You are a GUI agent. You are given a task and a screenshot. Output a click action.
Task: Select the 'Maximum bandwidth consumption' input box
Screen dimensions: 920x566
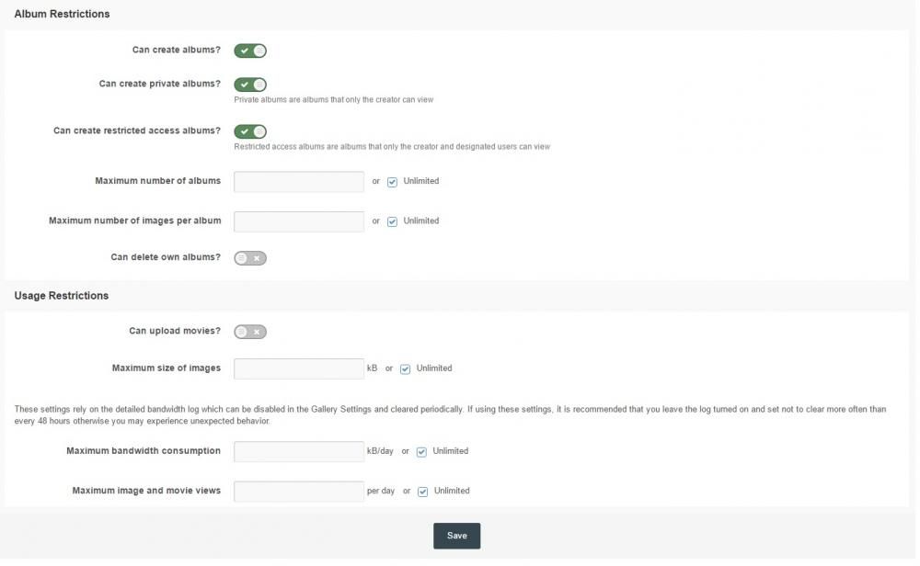[299, 452]
